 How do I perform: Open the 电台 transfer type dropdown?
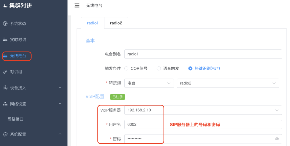coord(149,83)
